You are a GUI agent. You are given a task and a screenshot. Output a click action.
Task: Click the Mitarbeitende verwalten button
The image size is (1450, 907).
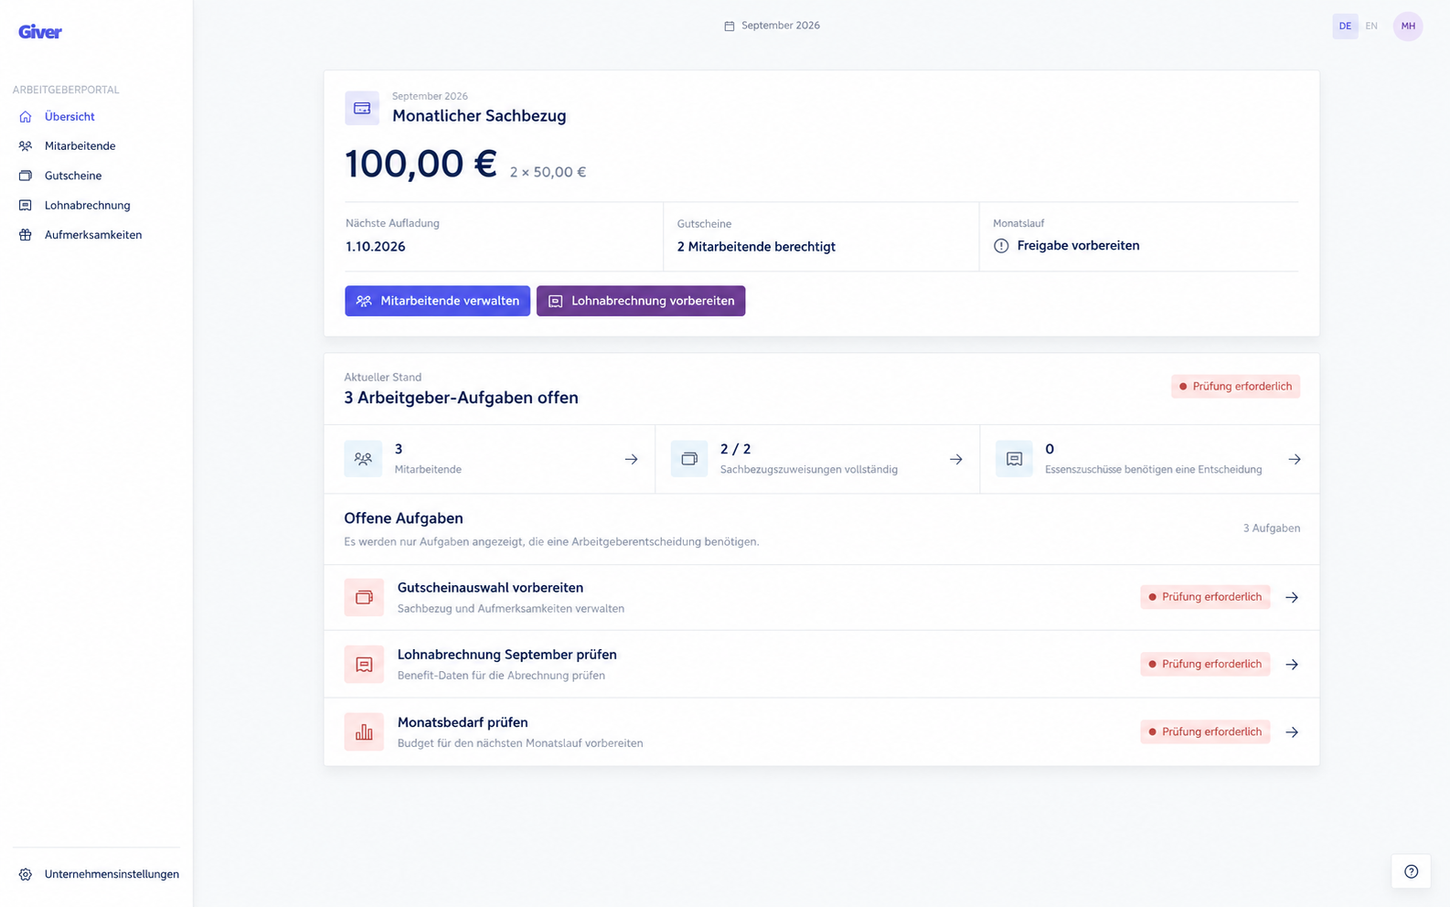click(x=437, y=301)
